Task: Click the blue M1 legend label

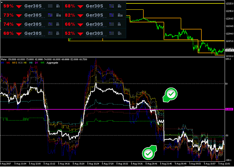Action: (x=2, y=63)
